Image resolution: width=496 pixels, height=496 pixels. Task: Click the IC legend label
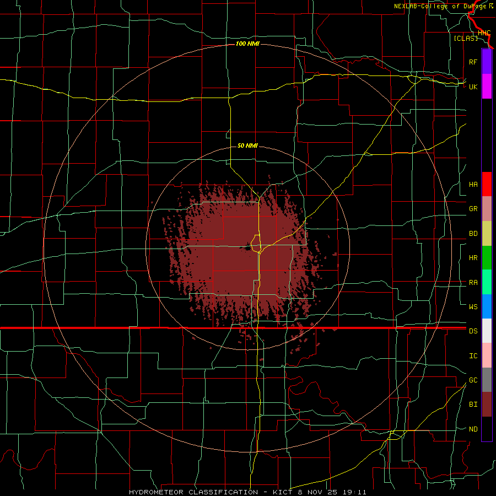(473, 355)
